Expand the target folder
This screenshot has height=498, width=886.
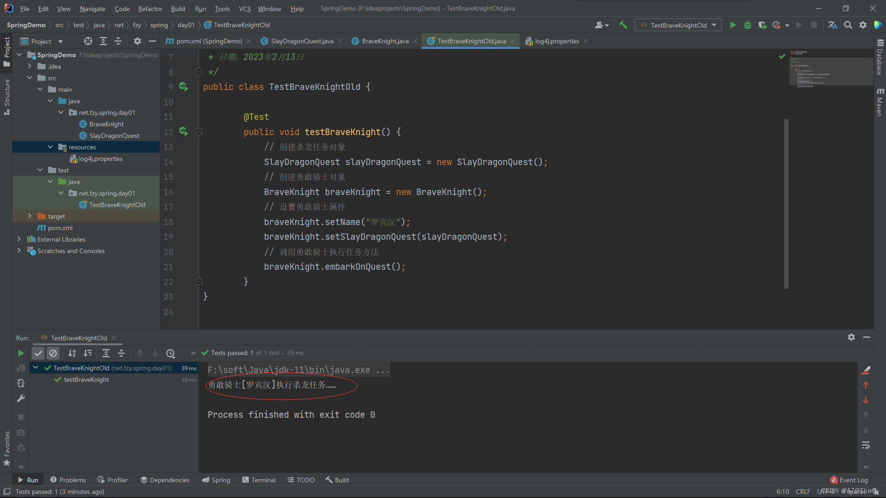coord(30,216)
